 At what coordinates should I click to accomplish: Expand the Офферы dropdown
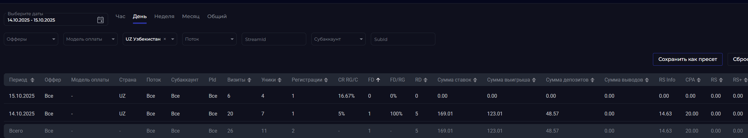53,39
